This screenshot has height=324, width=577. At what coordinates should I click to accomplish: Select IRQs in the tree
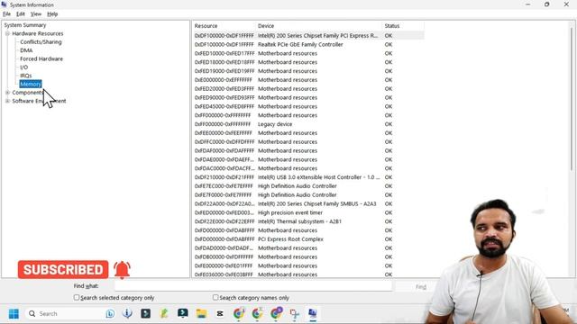26,76
